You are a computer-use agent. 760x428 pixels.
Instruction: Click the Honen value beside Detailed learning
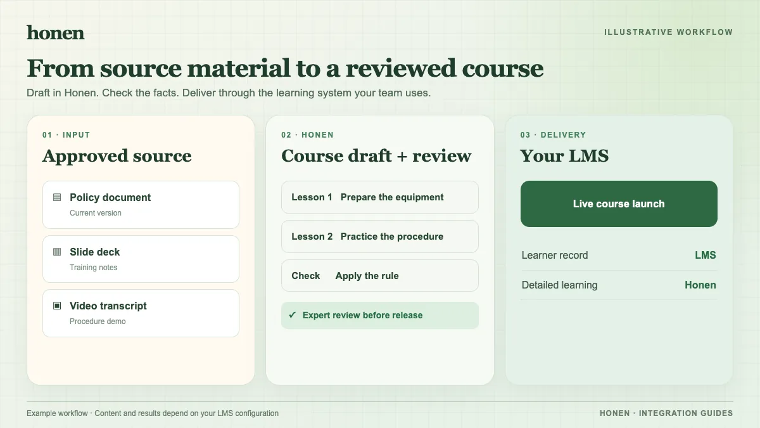tap(700, 285)
